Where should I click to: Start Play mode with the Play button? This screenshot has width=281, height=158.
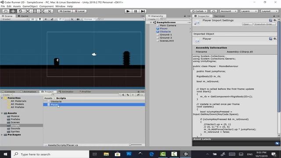tap(128, 11)
